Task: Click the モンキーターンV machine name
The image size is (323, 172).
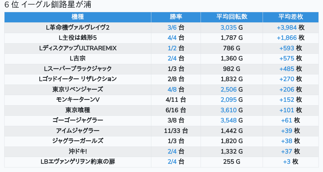Action: coord(78,100)
